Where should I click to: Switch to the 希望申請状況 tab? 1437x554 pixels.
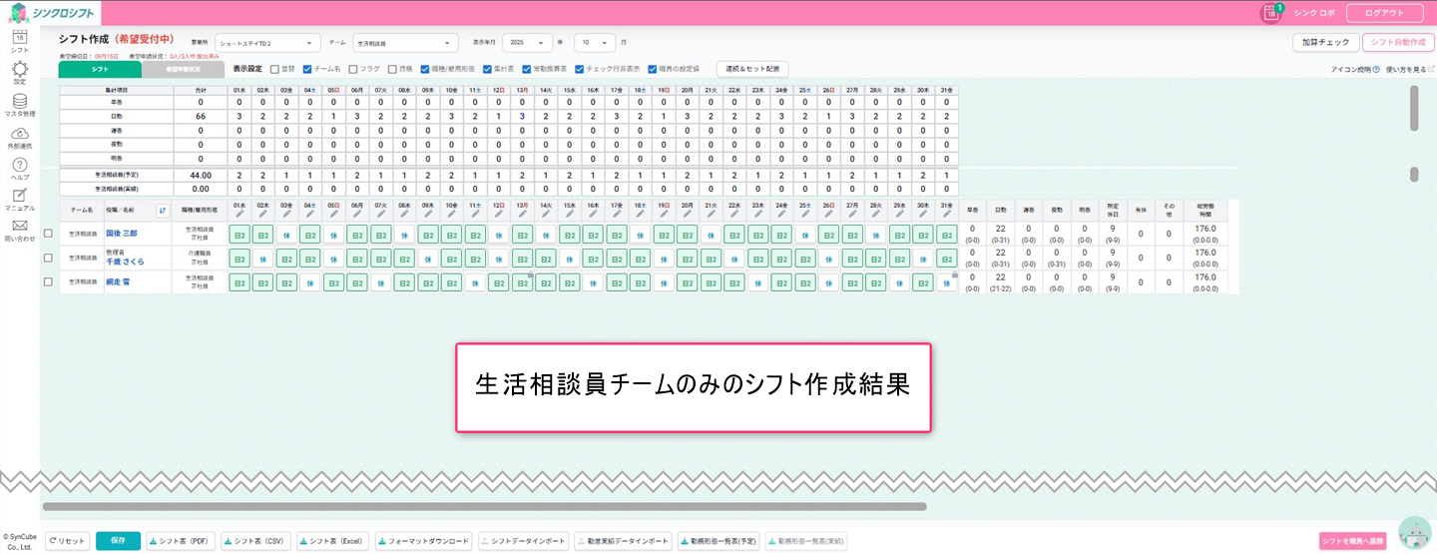click(x=184, y=70)
